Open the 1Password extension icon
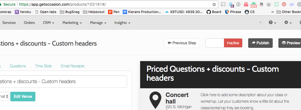 (x=238, y=4)
